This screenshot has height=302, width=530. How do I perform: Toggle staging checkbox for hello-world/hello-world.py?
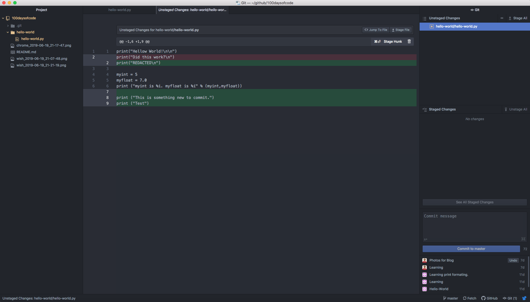coord(431,26)
